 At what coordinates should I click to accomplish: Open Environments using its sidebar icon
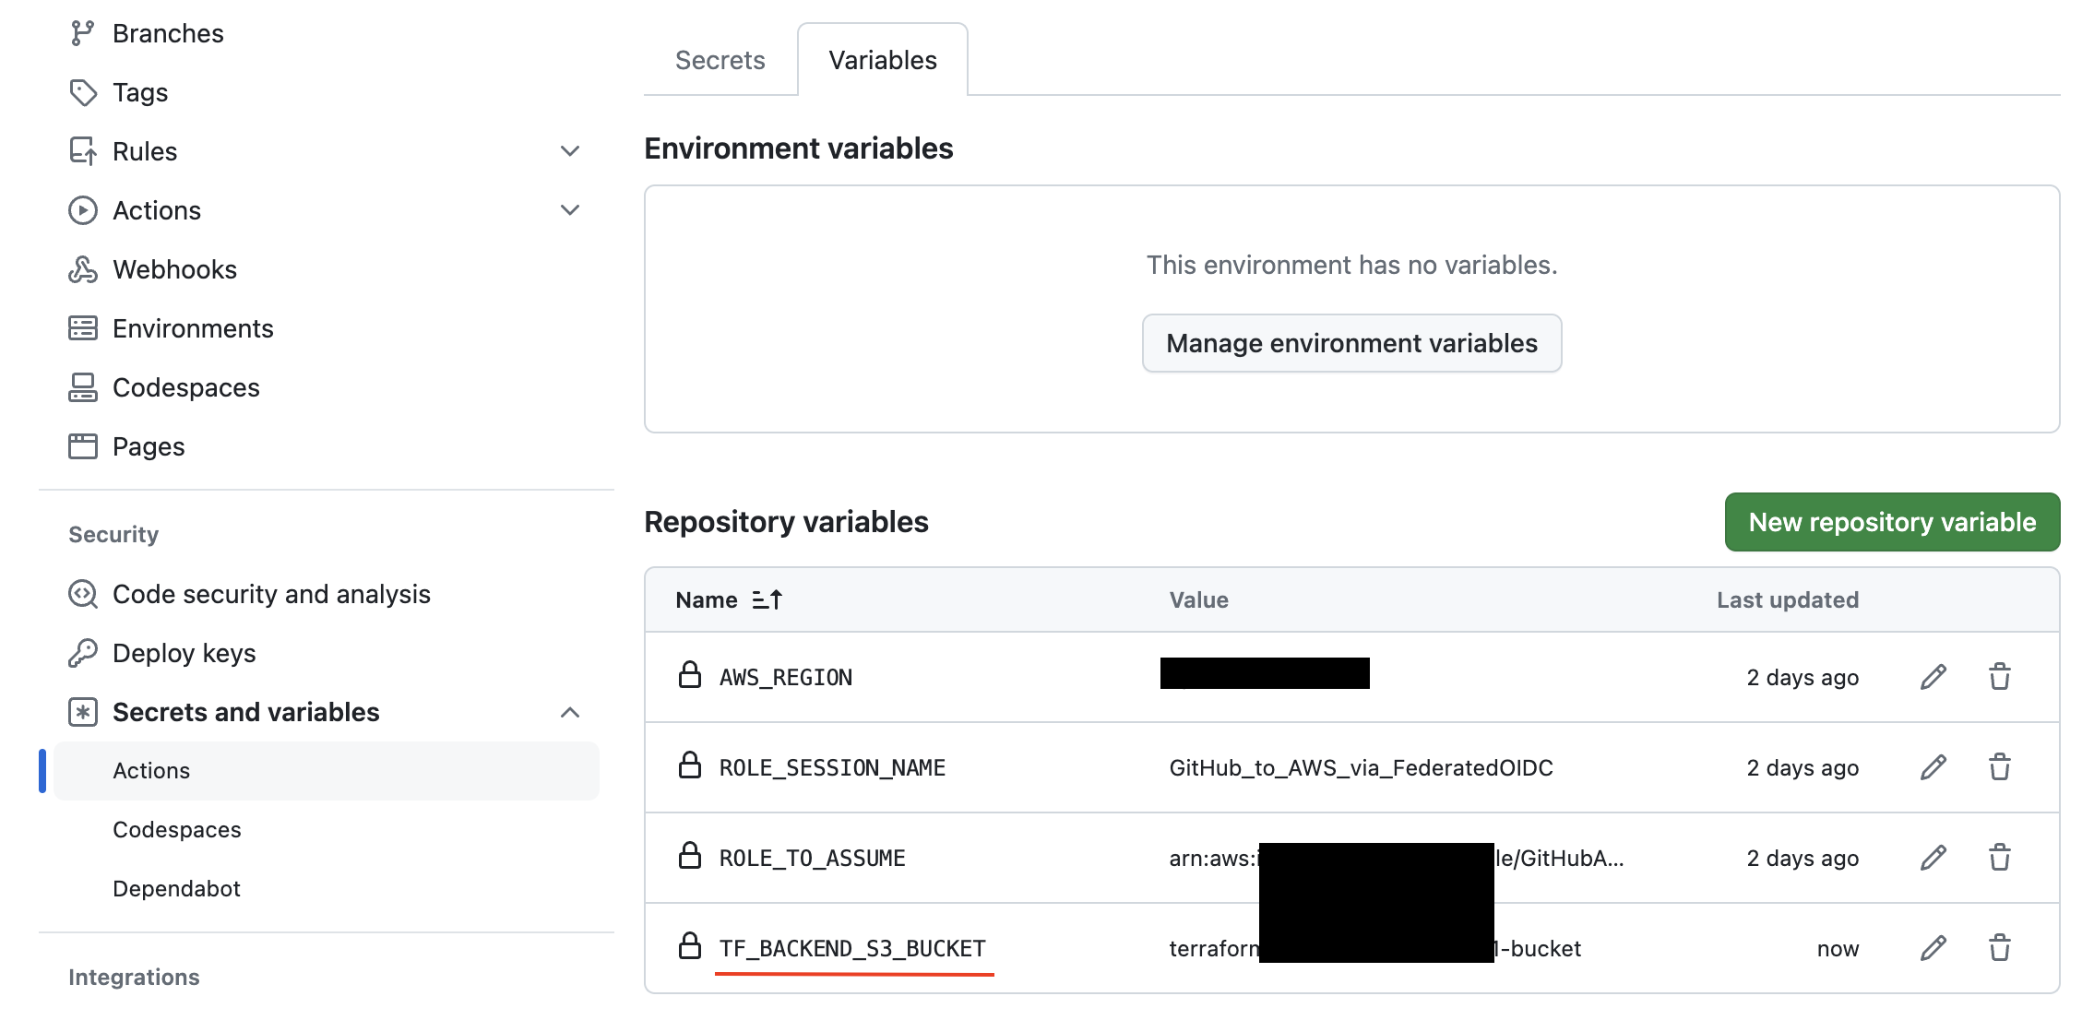pyautogui.click(x=83, y=327)
